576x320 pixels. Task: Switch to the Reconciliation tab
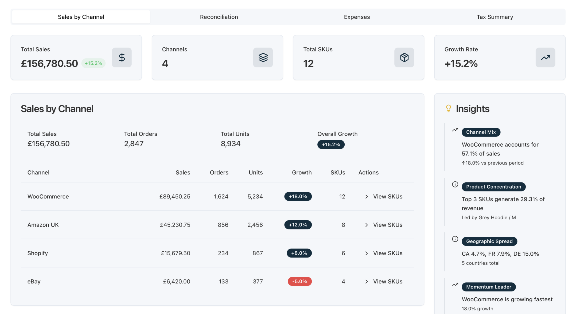pyautogui.click(x=219, y=17)
